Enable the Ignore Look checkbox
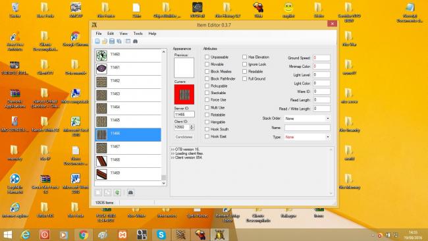The width and height of the screenshot is (428, 241). pos(244,64)
